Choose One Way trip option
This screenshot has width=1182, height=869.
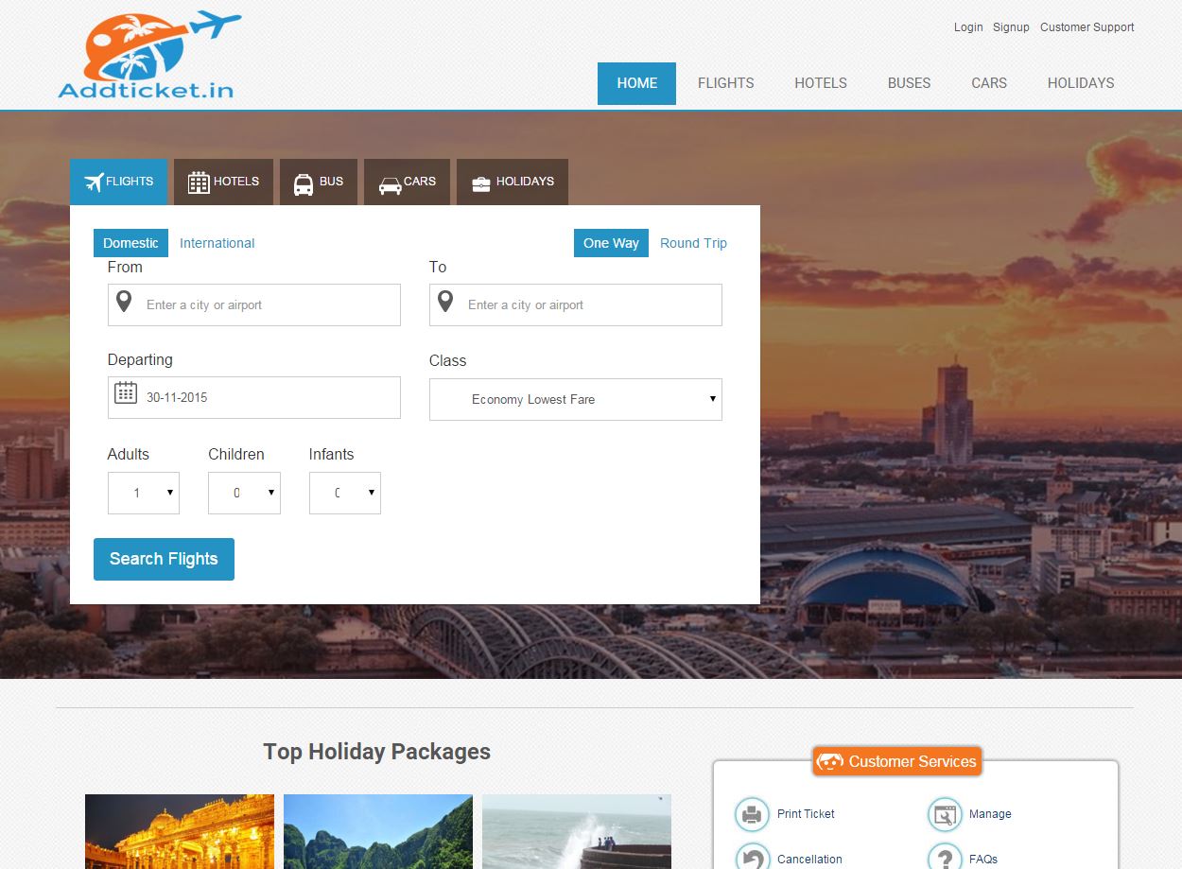611,243
